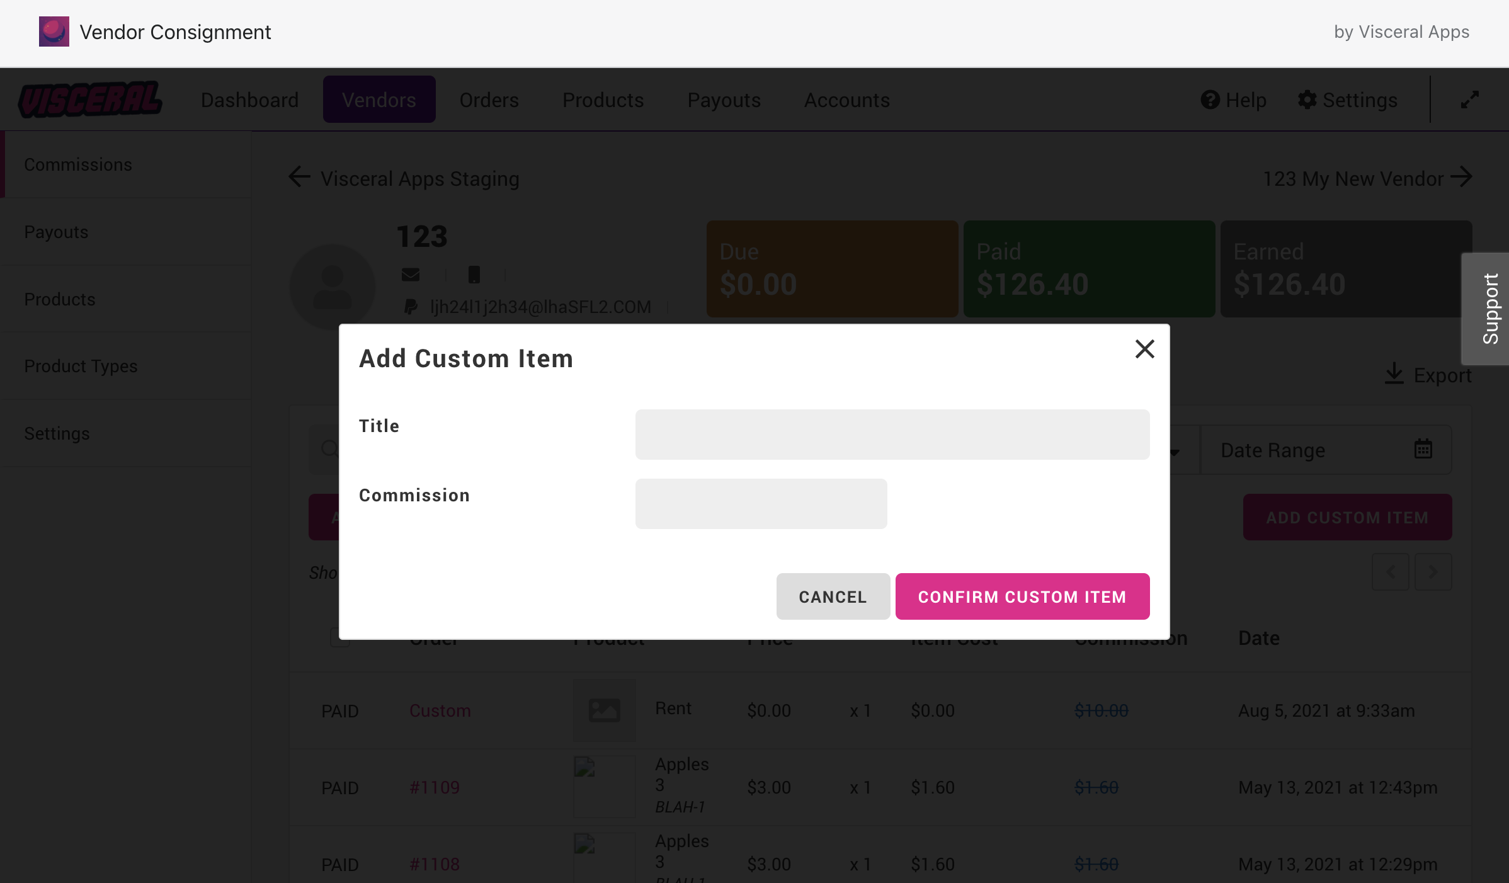Viewport: 1509px width, 883px height.
Task: Click the Rent product thumbnail
Action: 604,710
